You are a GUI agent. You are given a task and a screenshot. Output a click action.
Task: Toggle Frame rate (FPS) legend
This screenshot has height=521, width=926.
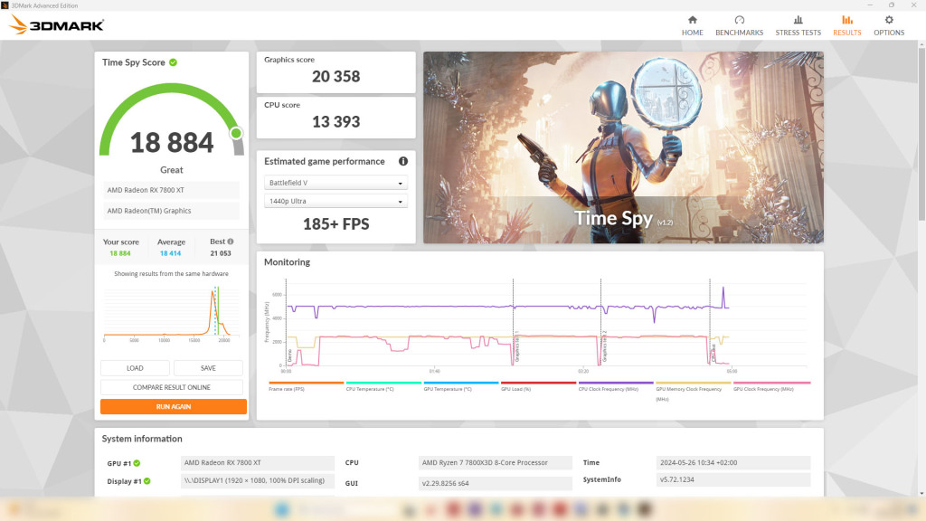306,386
